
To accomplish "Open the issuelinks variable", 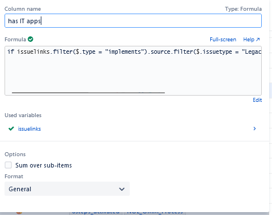I will point(29,129).
